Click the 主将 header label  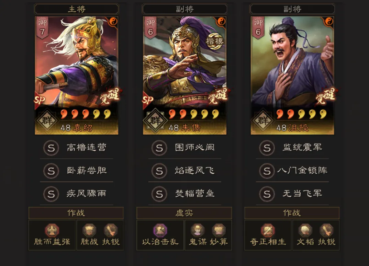pyautogui.click(x=77, y=9)
